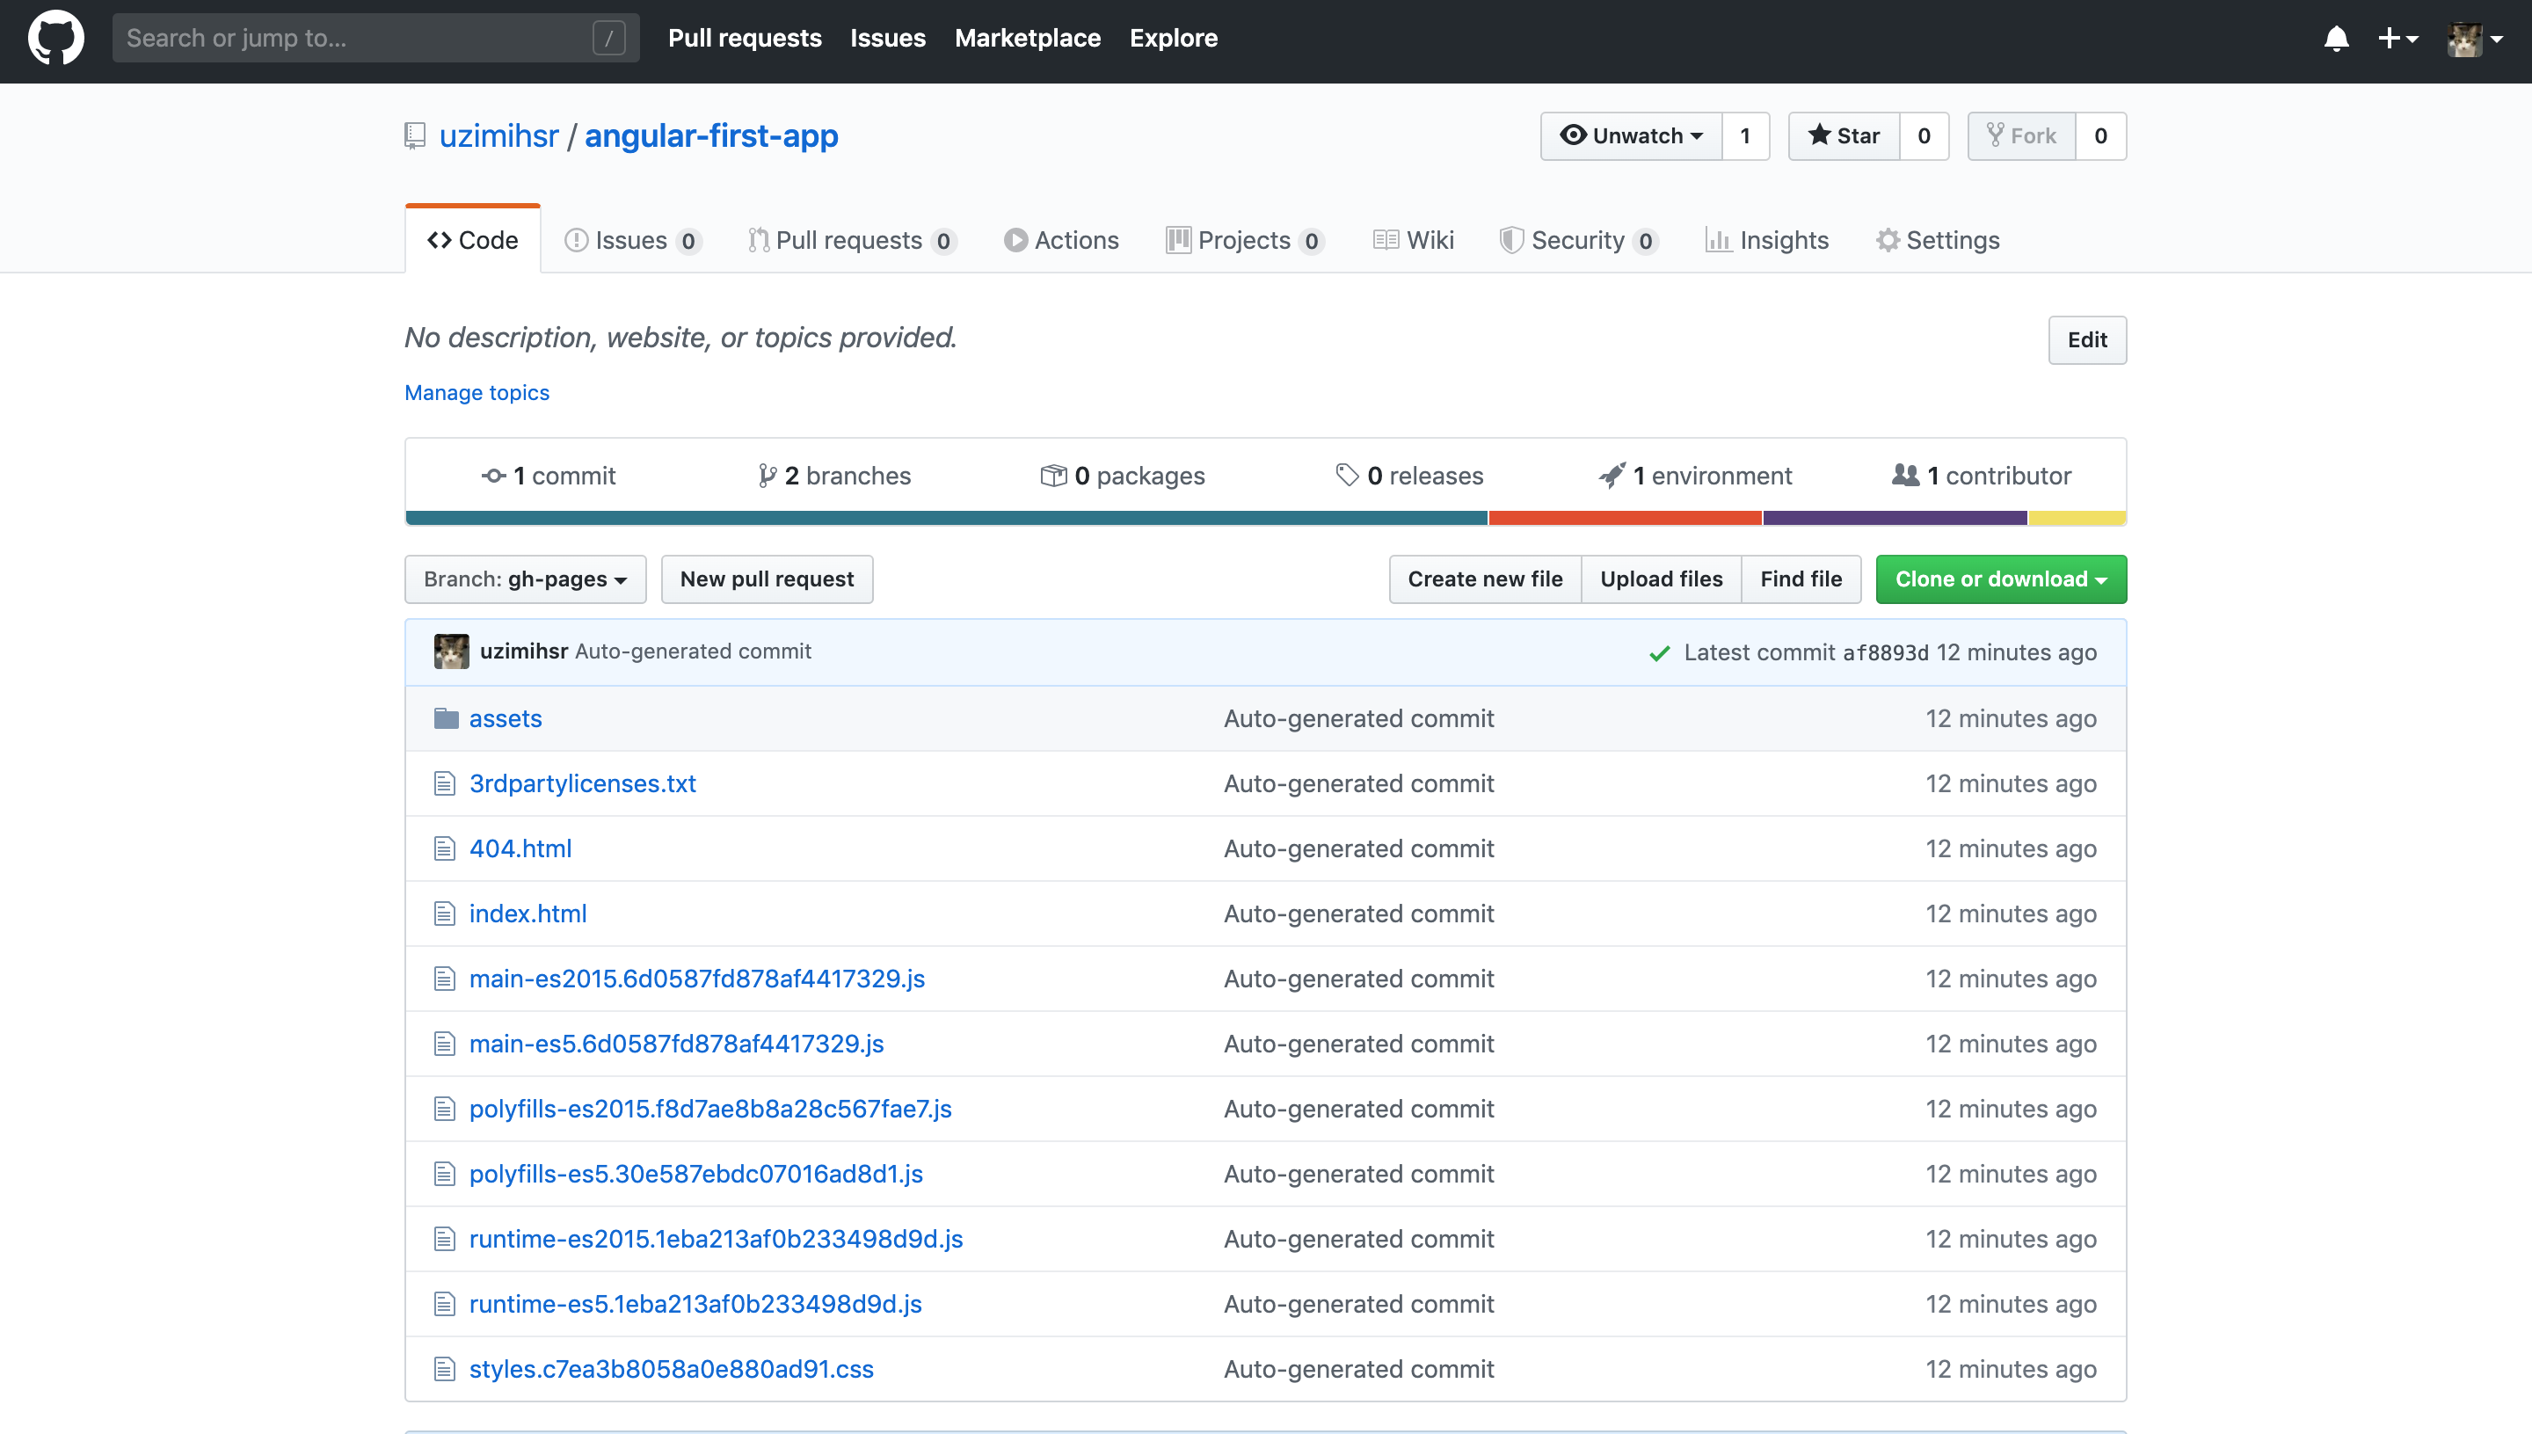Switch to the Wiki tab
Screen dimensions: 2532x1434
click(1413, 239)
